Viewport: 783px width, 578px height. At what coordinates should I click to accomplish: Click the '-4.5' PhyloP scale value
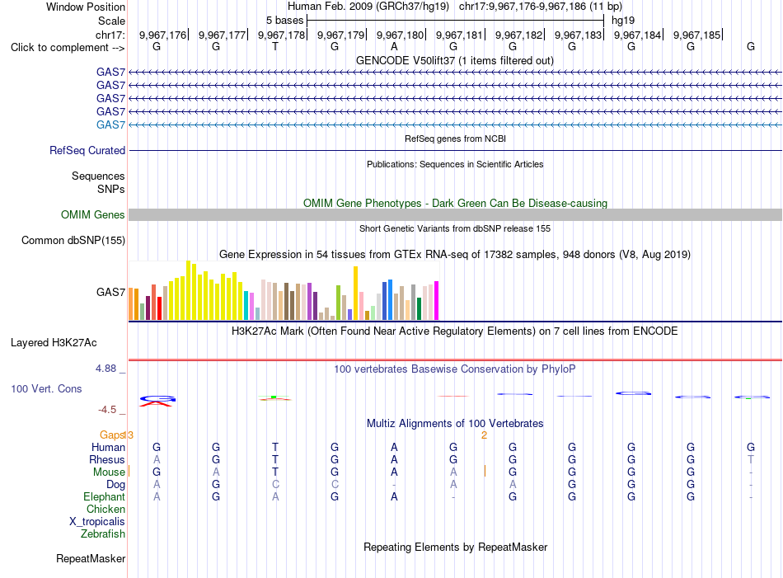pos(107,410)
